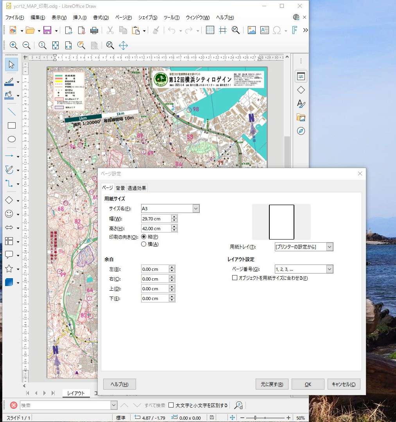Image resolution: width=396 pixels, height=422 pixels.
Task: Click the OK button
Action: (308, 384)
